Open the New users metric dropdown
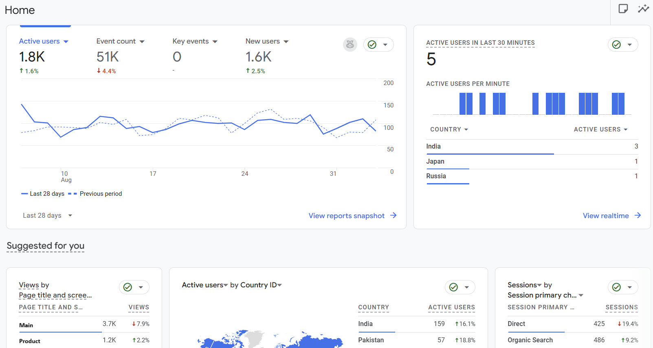This screenshot has width=653, height=348. [286, 42]
